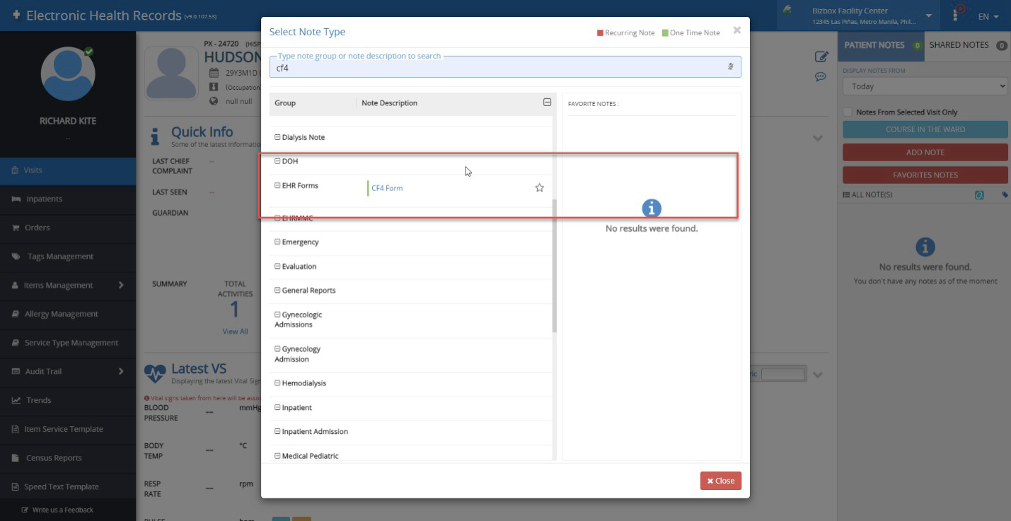Click the collapse-all icon in table header
The height and width of the screenshot is (521, 1011).
547,103
